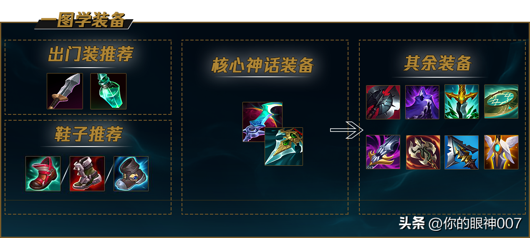530x238 pixels.
Task: Click the 出门装推荐 section heading
Action: click(91, 54)
